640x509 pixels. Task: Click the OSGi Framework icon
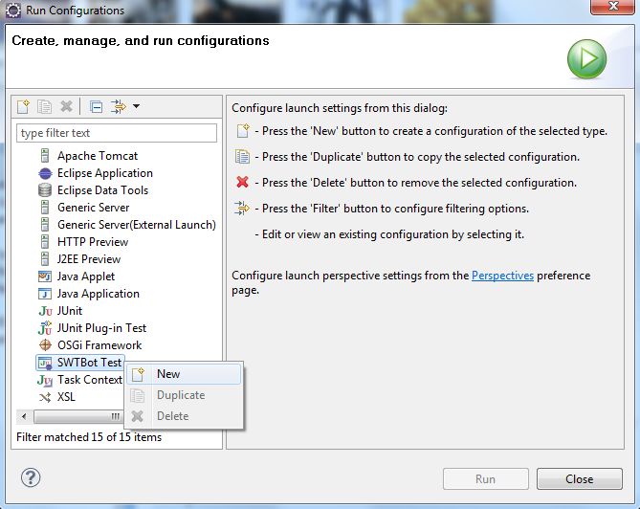tap(45, 345)
